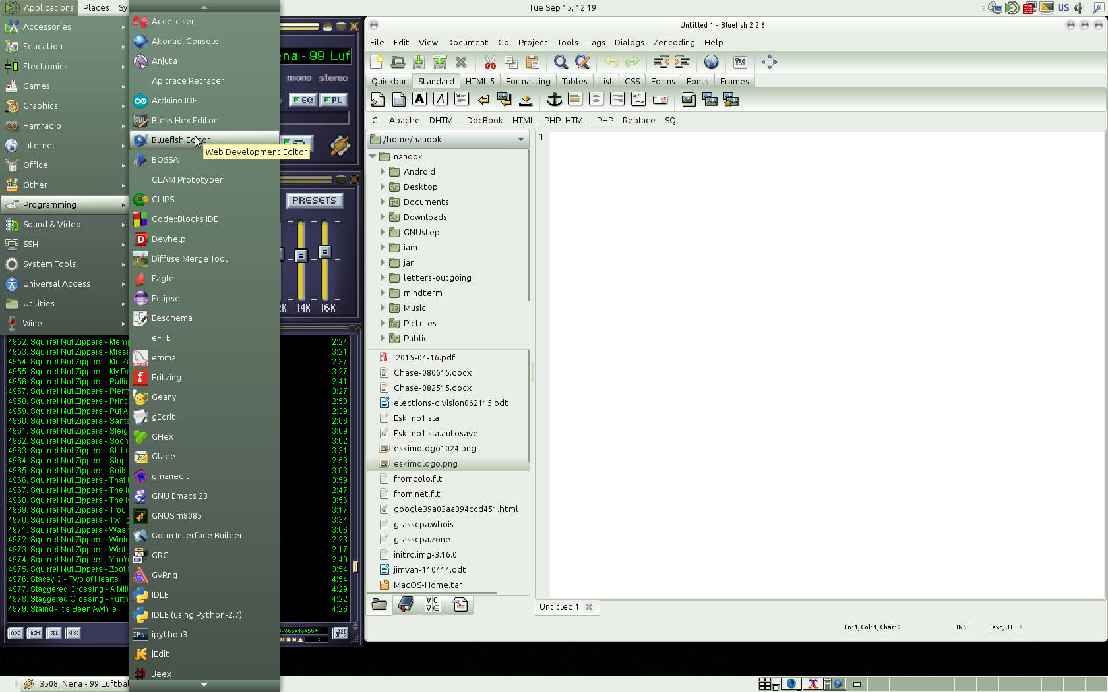1108x692 pixels.
Task: Open the Places menu in top panel
Action: click(96, 7)
